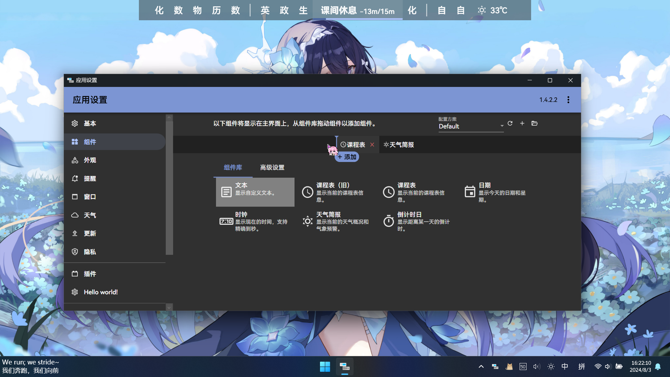Click the refresh profile icon
This screenshot has height=377, width=670.
click(x=510, y=123)
